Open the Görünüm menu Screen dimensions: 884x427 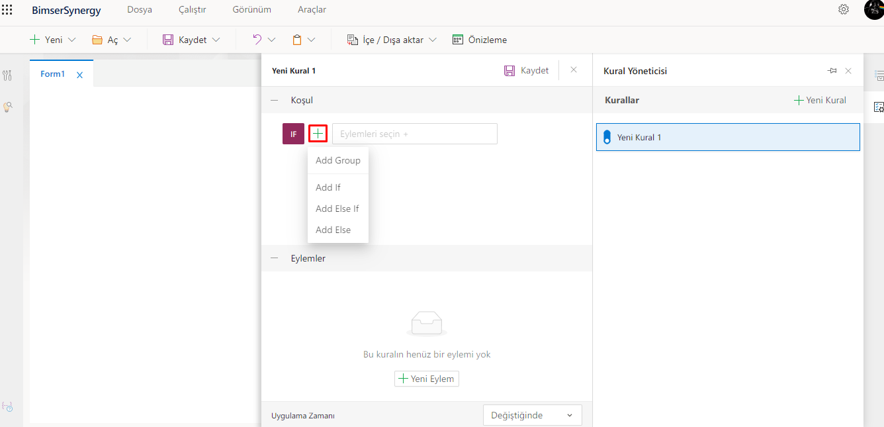tap(251, 10)
